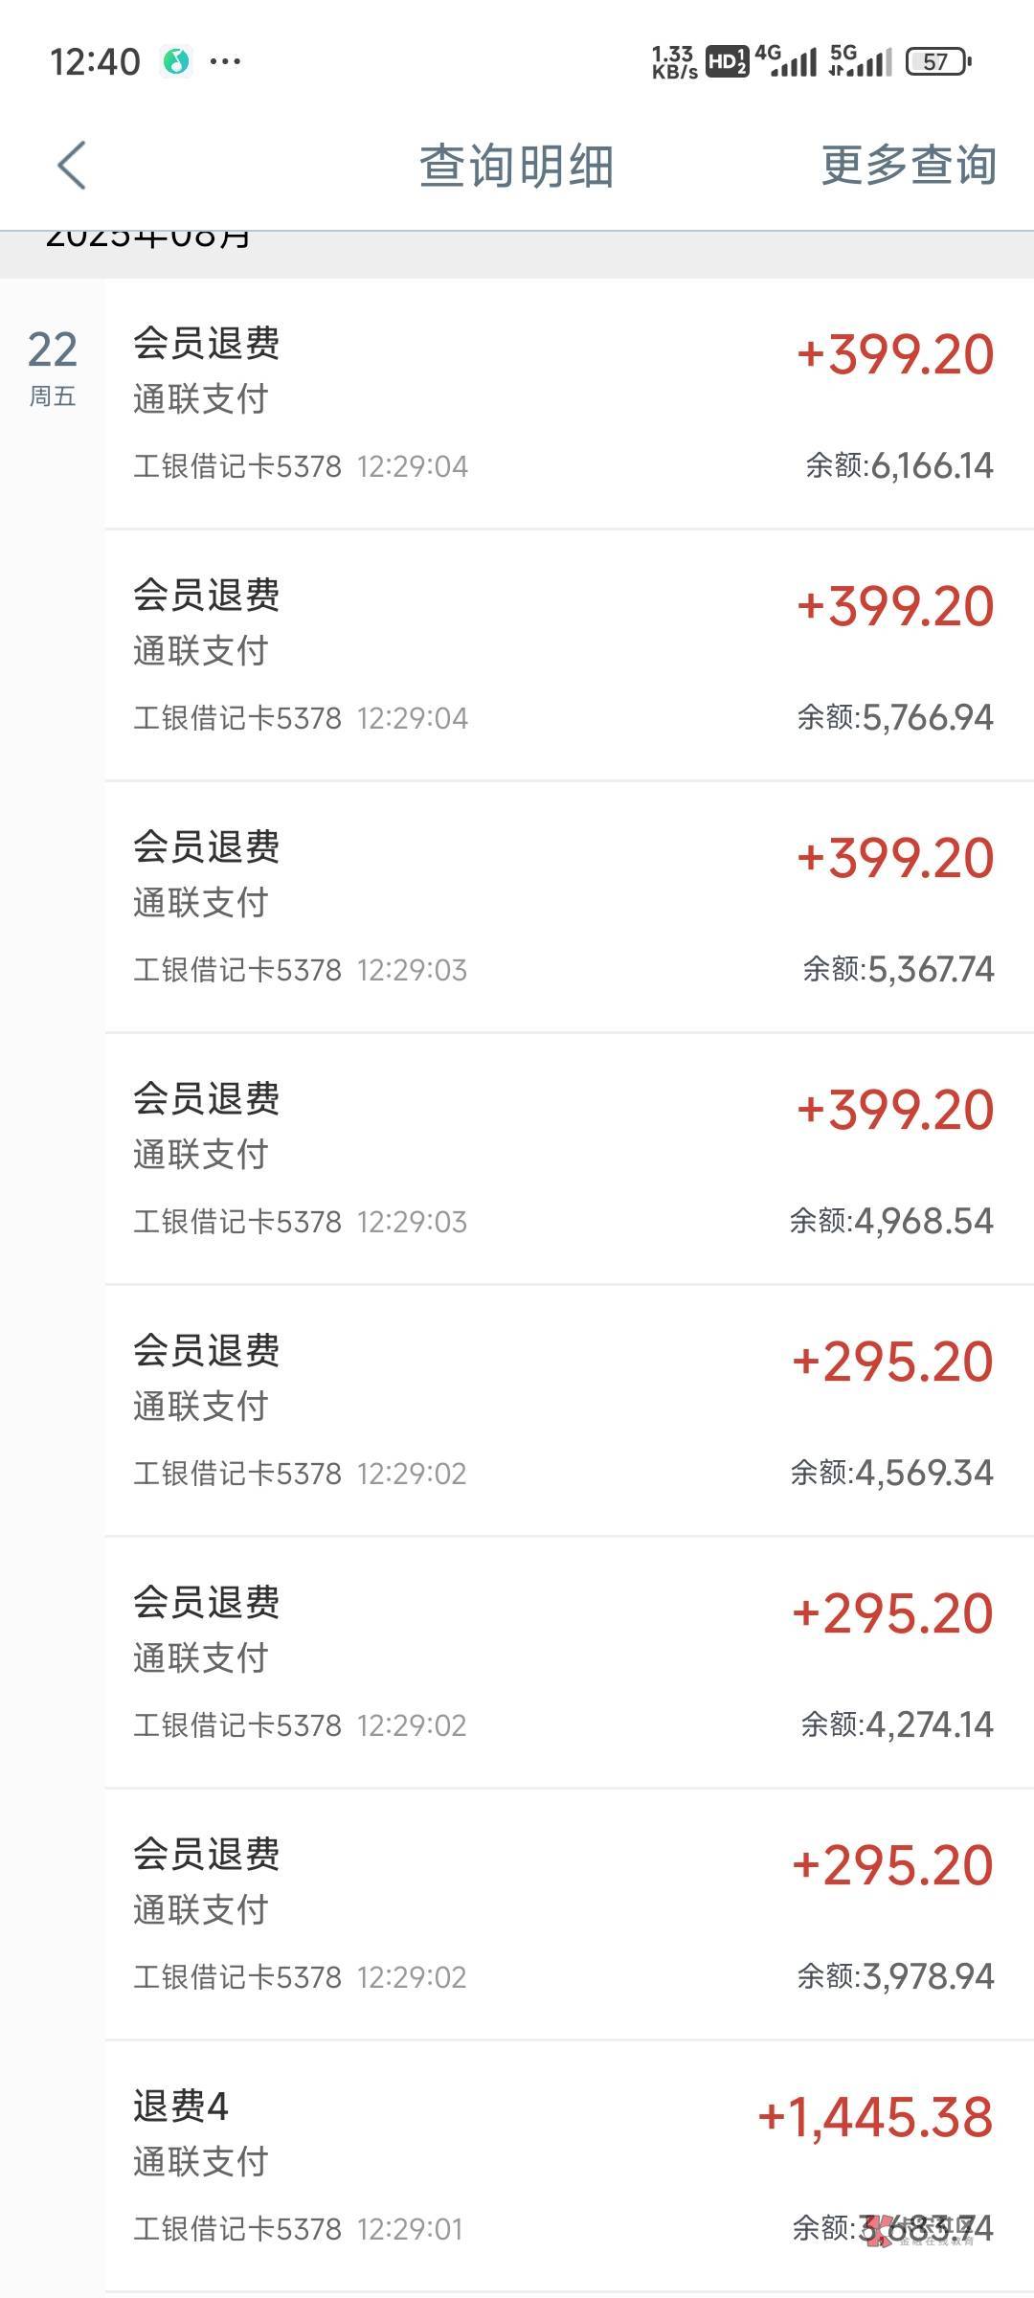Open refund entry with balance 6,166.14

[x=565, y=403]
